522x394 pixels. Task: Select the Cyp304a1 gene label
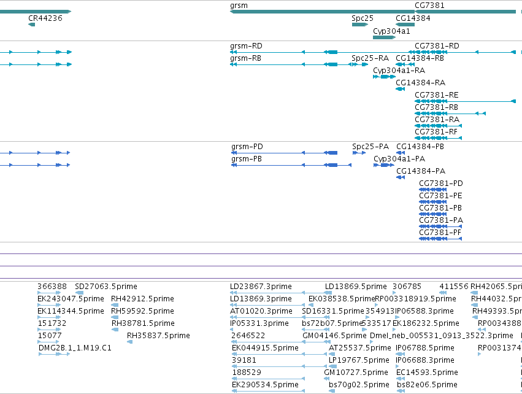[x=391, y=31]
